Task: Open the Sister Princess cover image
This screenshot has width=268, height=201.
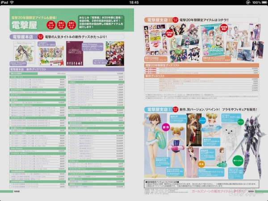Action: coord(24,51)
